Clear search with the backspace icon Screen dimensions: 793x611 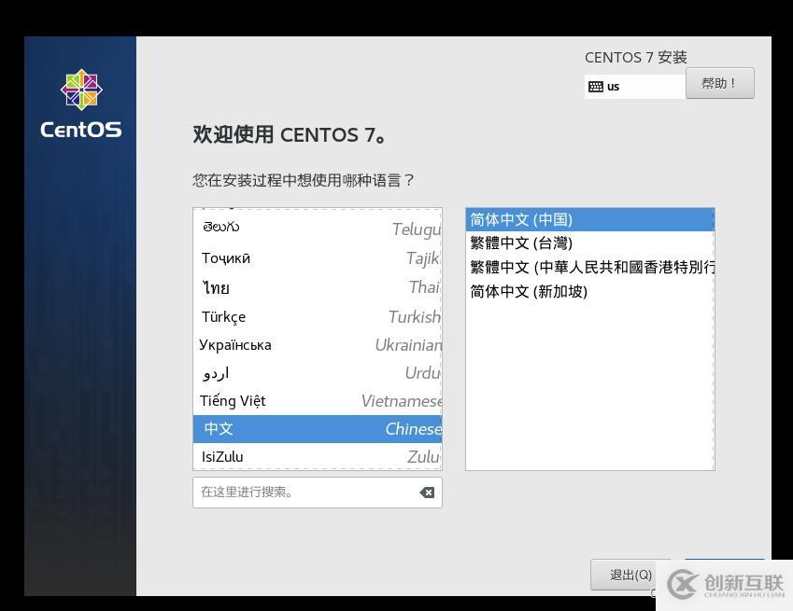427,493
